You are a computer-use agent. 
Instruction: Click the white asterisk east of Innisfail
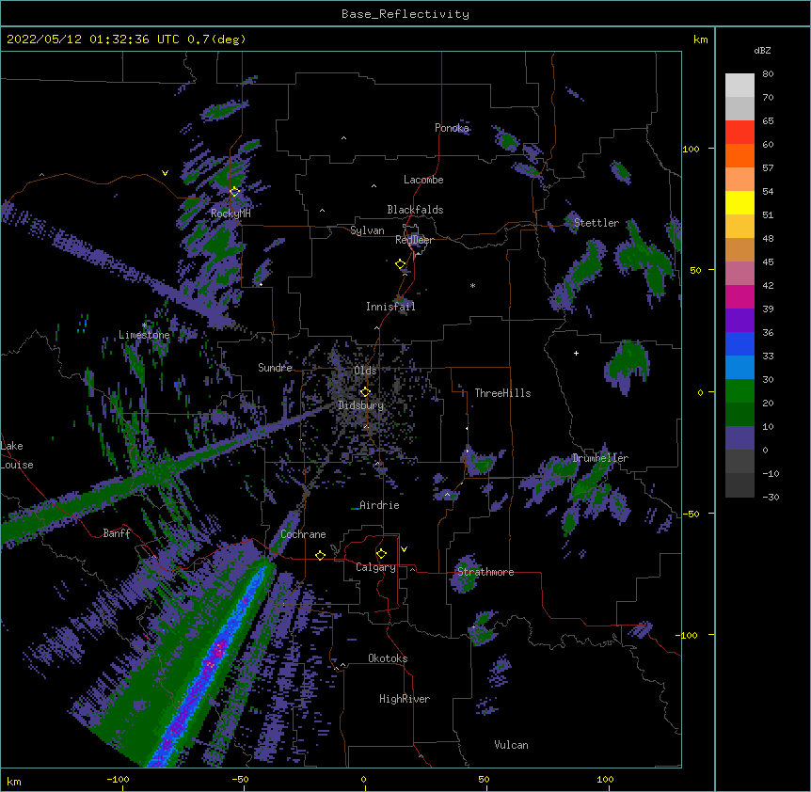click(x=472, y=285)
